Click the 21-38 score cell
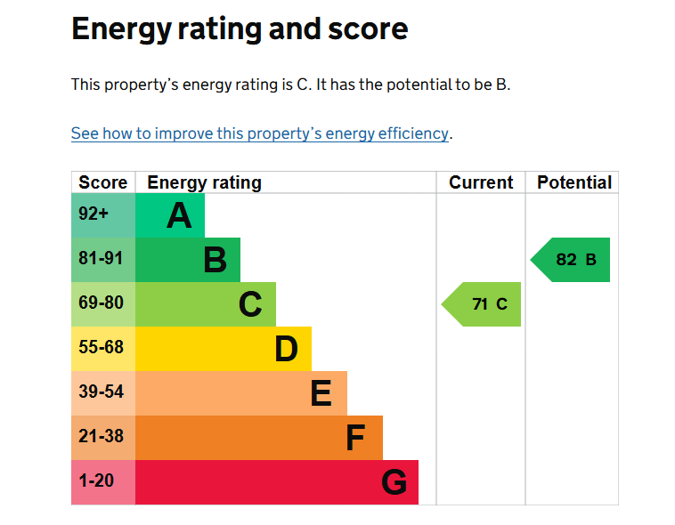The width and height of the screenshot is (675, 525). click(103, 438)
